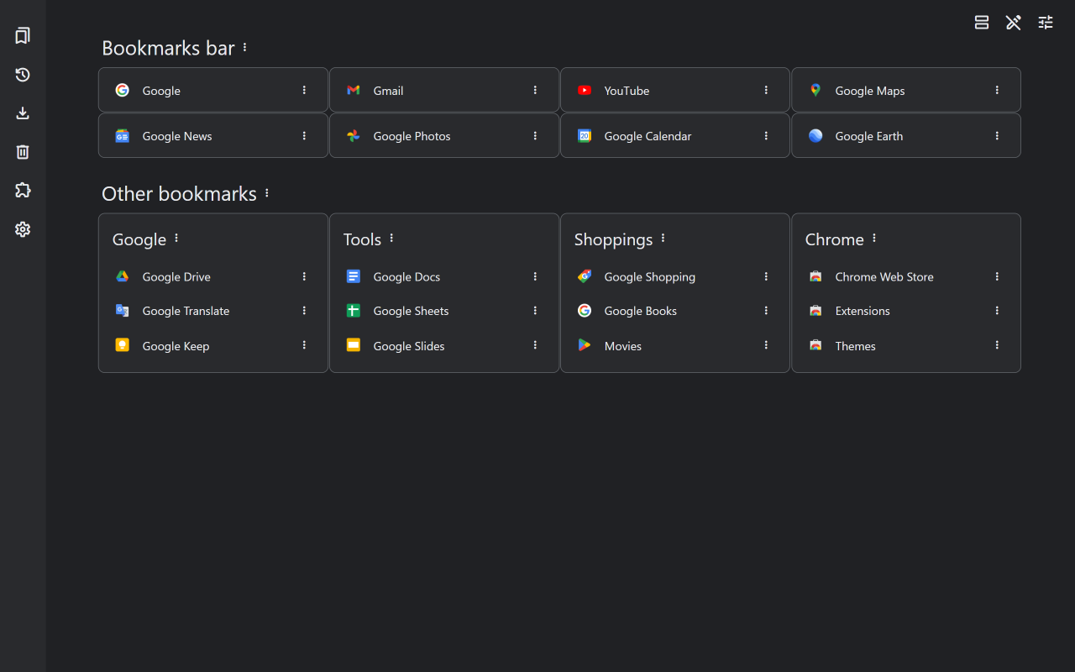This screenshot has width=1075, height=672.
Task: Switch layout with the top-right view icon
Action: point(982,23)
